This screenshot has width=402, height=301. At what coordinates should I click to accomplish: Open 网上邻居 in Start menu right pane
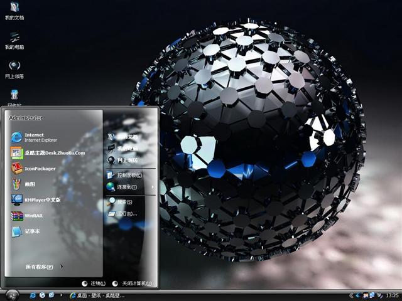click(122, 161)
